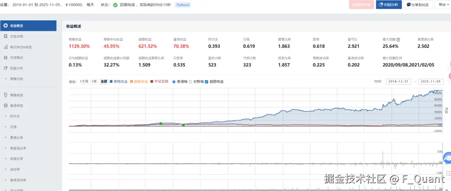Click the 盈亏比 value 2.921
The image size is (451, 191).
(354, 46)
